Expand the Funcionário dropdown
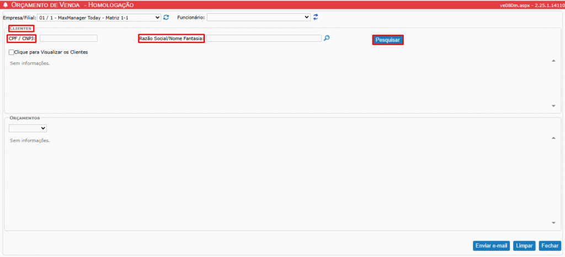565x257 pixels. [259, 17]
